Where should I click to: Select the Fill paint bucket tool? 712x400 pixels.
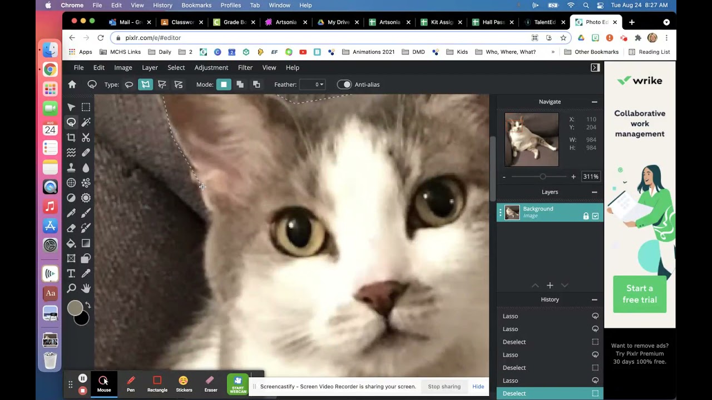click(71, 243)
